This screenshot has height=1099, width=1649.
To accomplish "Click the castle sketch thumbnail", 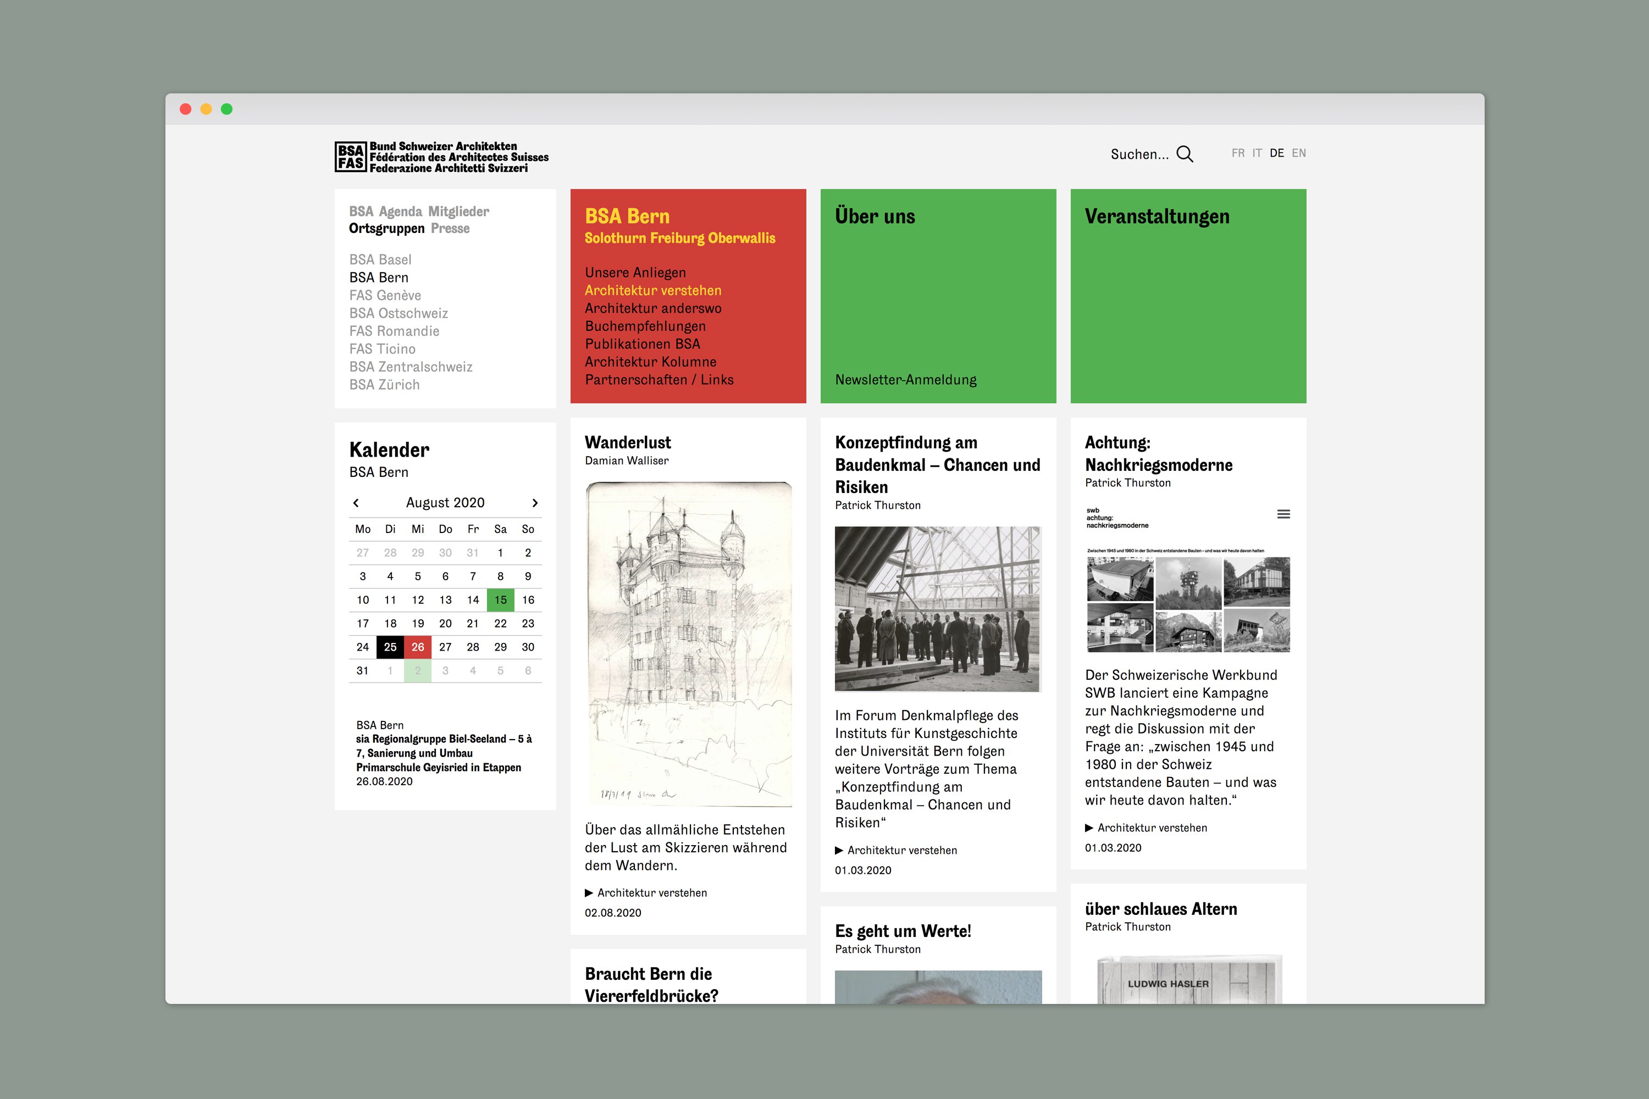I will 689,643.
